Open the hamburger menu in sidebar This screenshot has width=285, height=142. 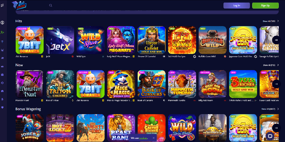click(2, 5)
